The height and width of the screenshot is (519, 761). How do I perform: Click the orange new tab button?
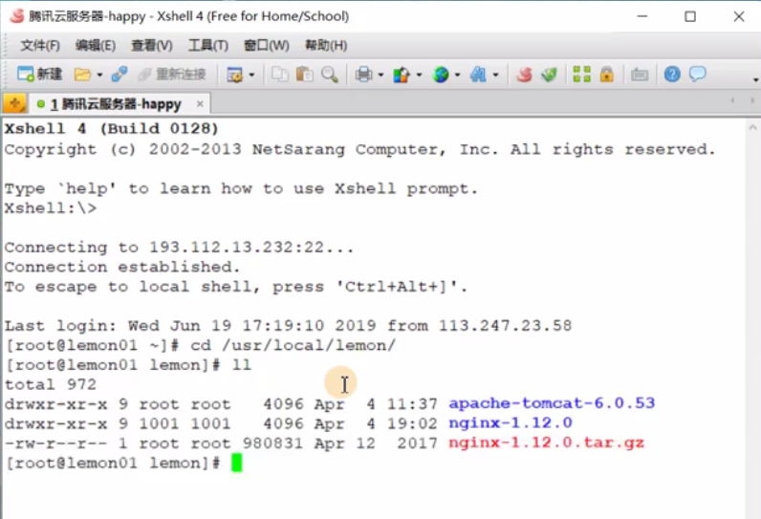tap(14, 103)
